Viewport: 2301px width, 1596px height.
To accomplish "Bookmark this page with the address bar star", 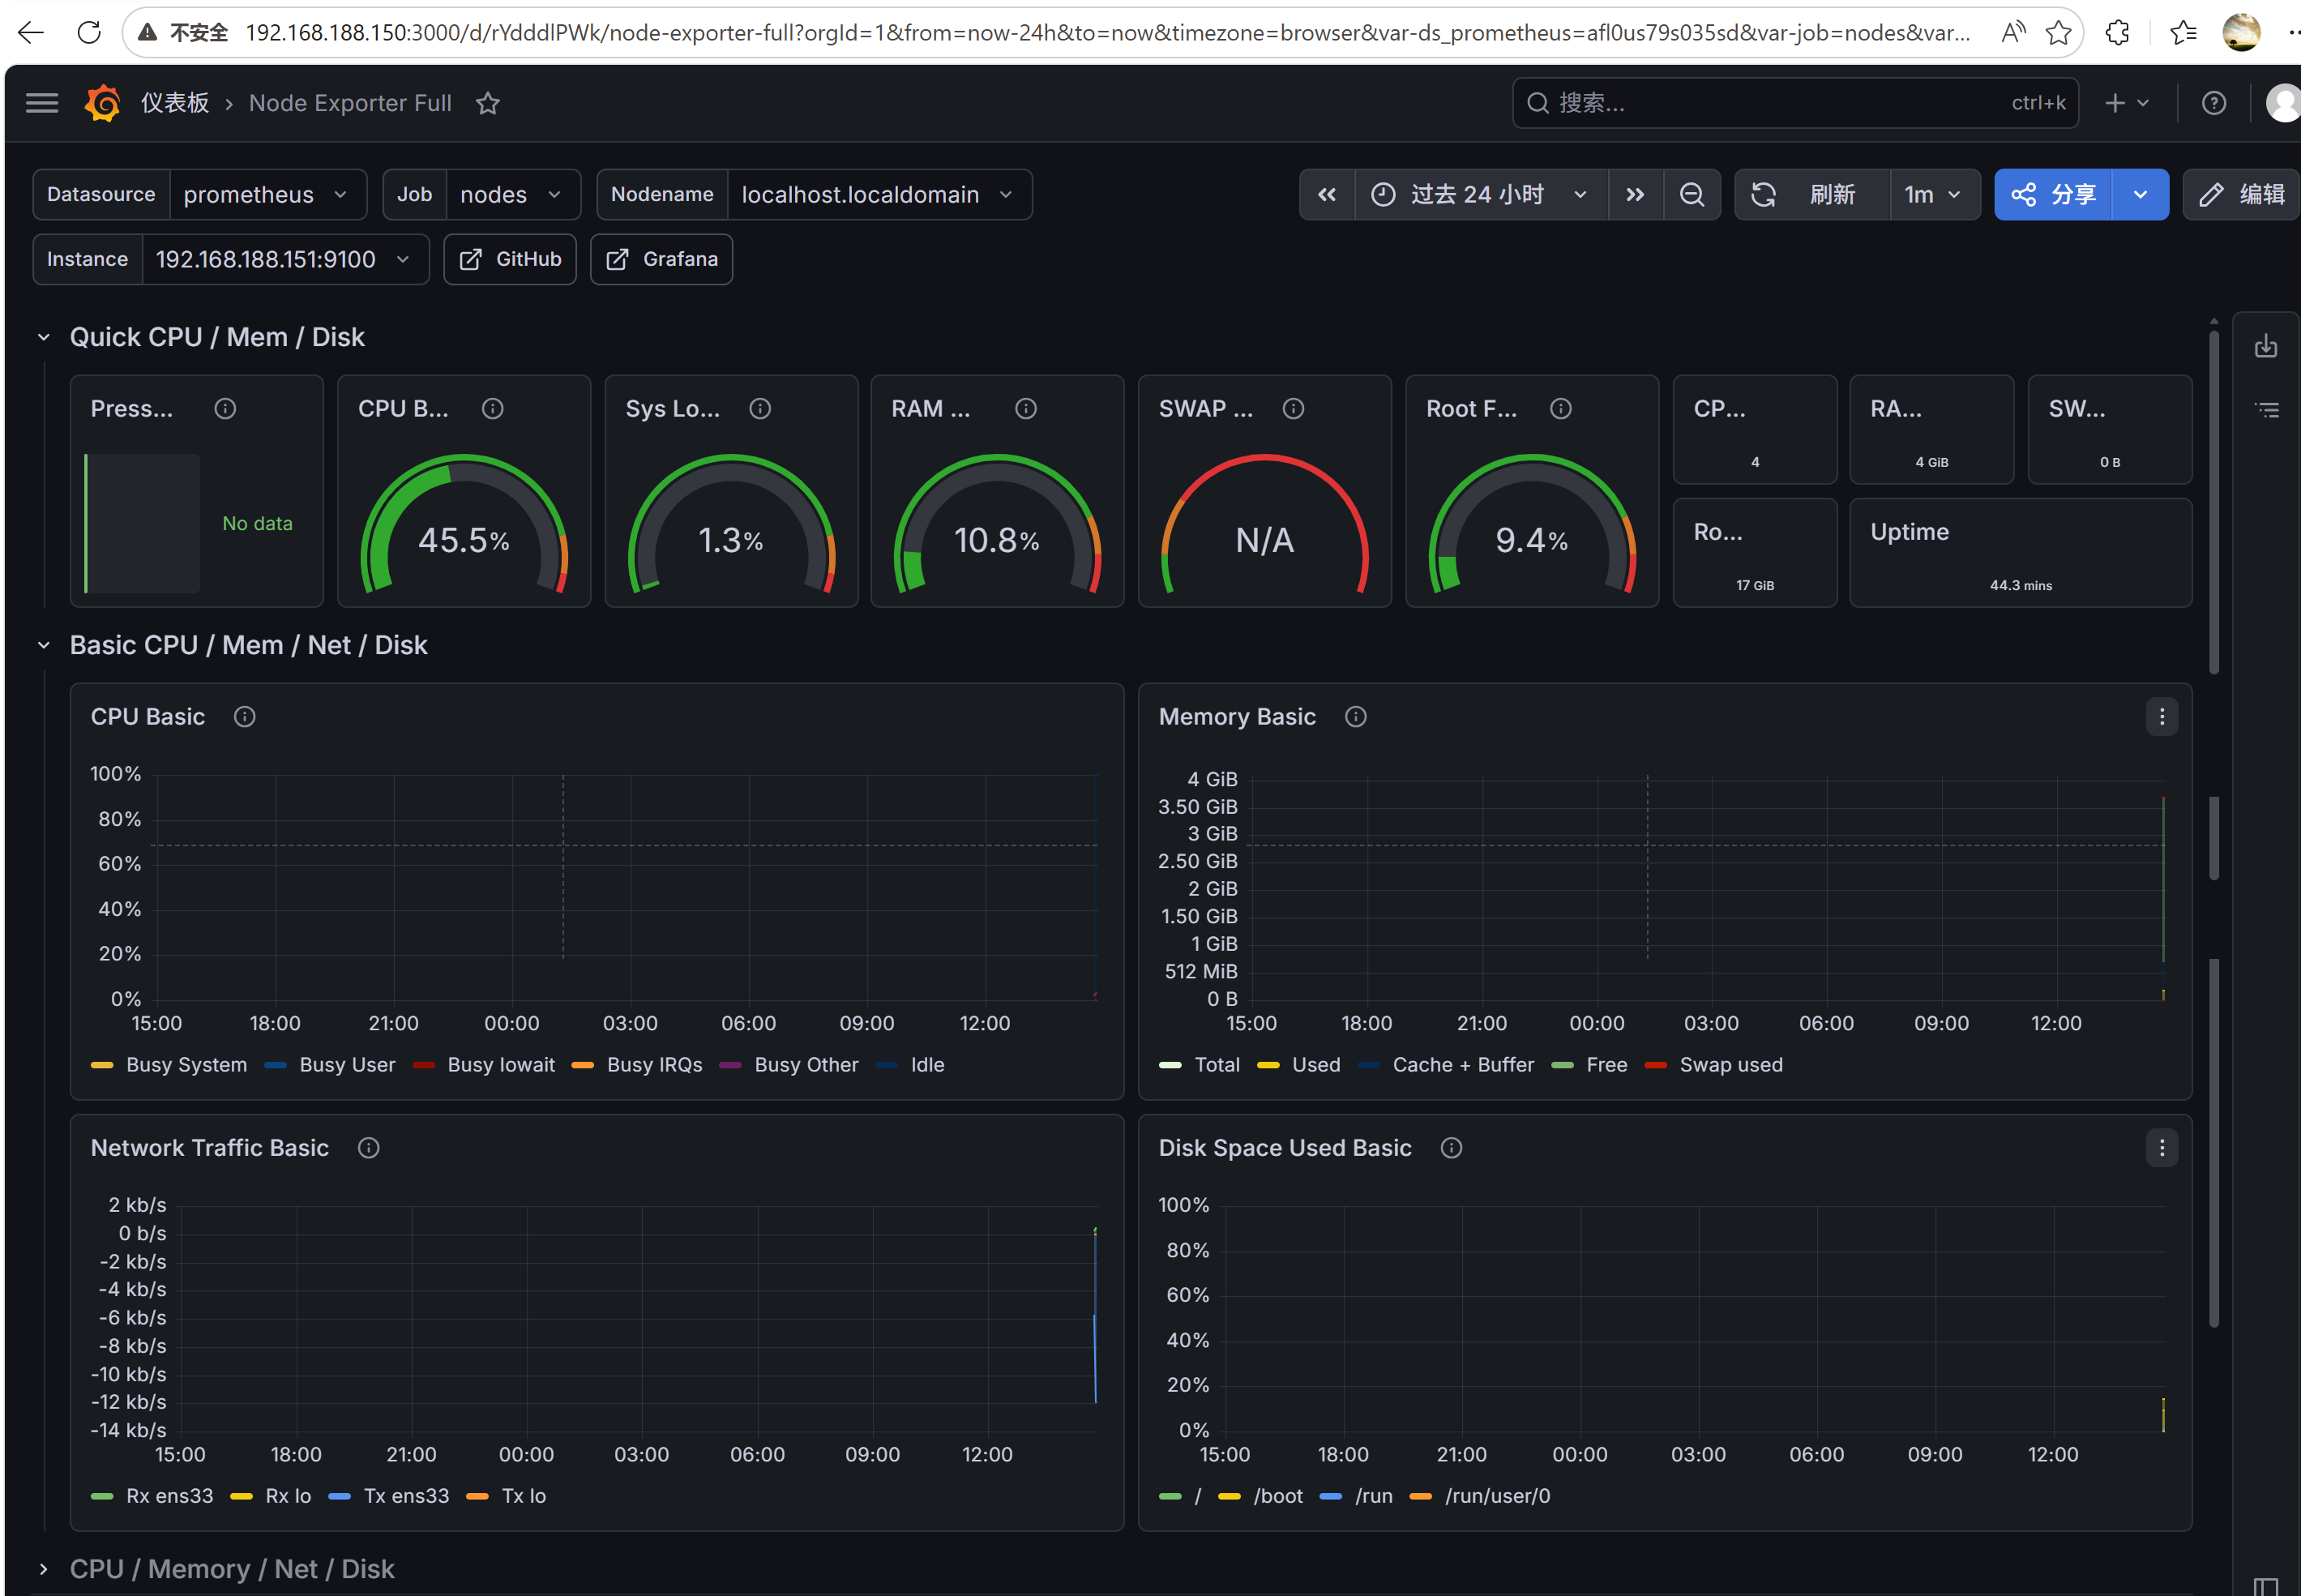I will tap(2058, 32).
